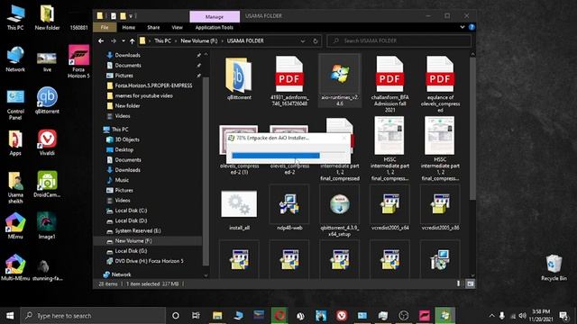Image resolution: width=577 pixels, height=324 pixels.
Task: Click the Cortana circle icon
Action: (x=176, y=316)
